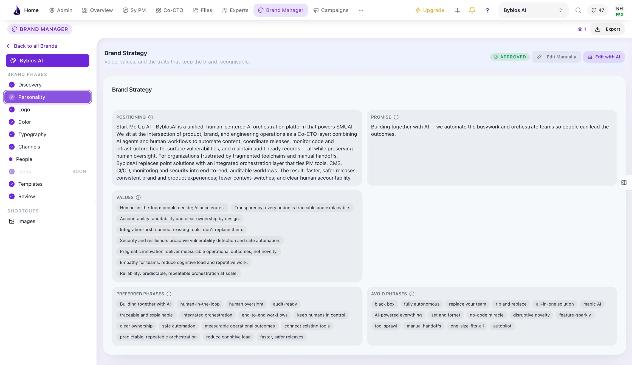Click the 'black box' avoid phrase chip
Viewport: 632px width, 365px height.
click(384, 304)
